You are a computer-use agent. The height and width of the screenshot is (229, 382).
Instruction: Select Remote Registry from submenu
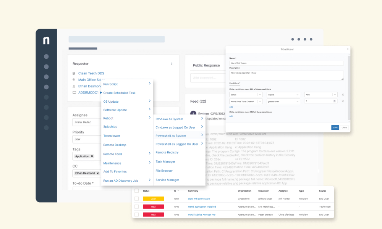[167, 152]
